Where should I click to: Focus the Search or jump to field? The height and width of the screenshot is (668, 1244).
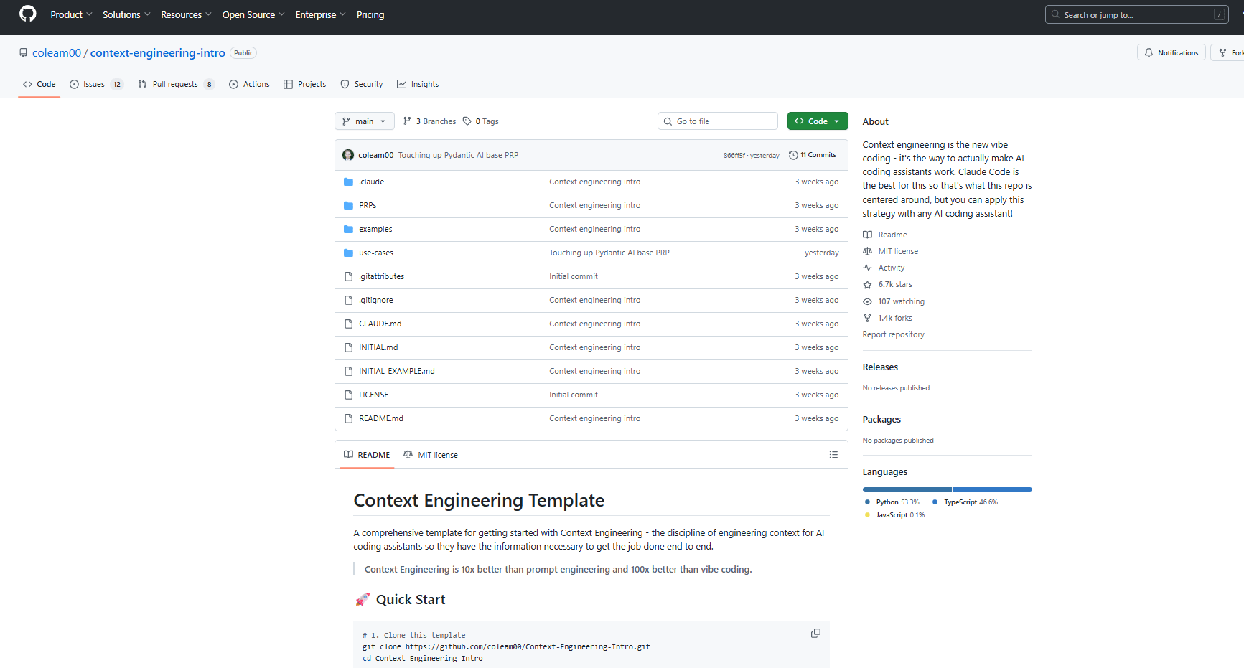point(1136,14)
